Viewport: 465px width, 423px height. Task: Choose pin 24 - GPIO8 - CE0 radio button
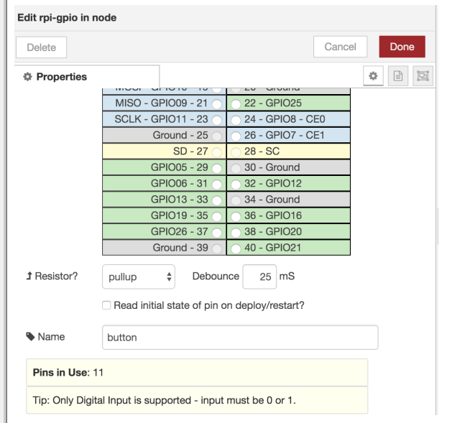click(x=236, y=119)
